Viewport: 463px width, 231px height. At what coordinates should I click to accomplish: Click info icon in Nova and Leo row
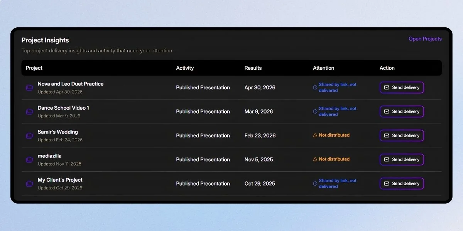315,87
